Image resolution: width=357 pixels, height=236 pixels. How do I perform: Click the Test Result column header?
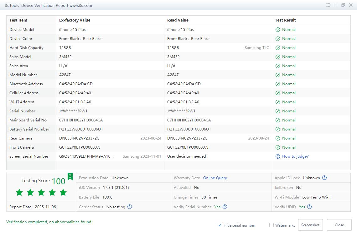(285, 20)
